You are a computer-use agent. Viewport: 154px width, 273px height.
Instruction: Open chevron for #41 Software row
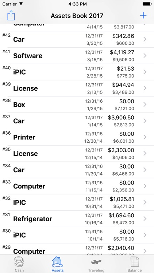point(145,56)
